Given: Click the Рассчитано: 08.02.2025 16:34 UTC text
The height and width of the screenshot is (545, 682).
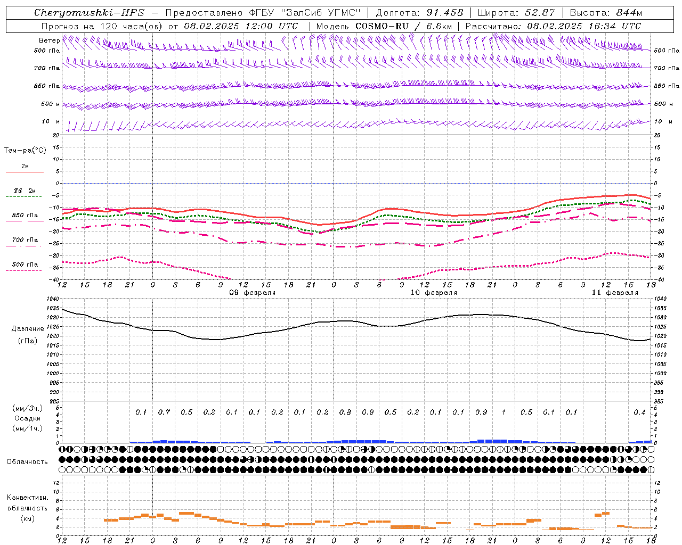Looking at the screenshot, I should [553, 26].
